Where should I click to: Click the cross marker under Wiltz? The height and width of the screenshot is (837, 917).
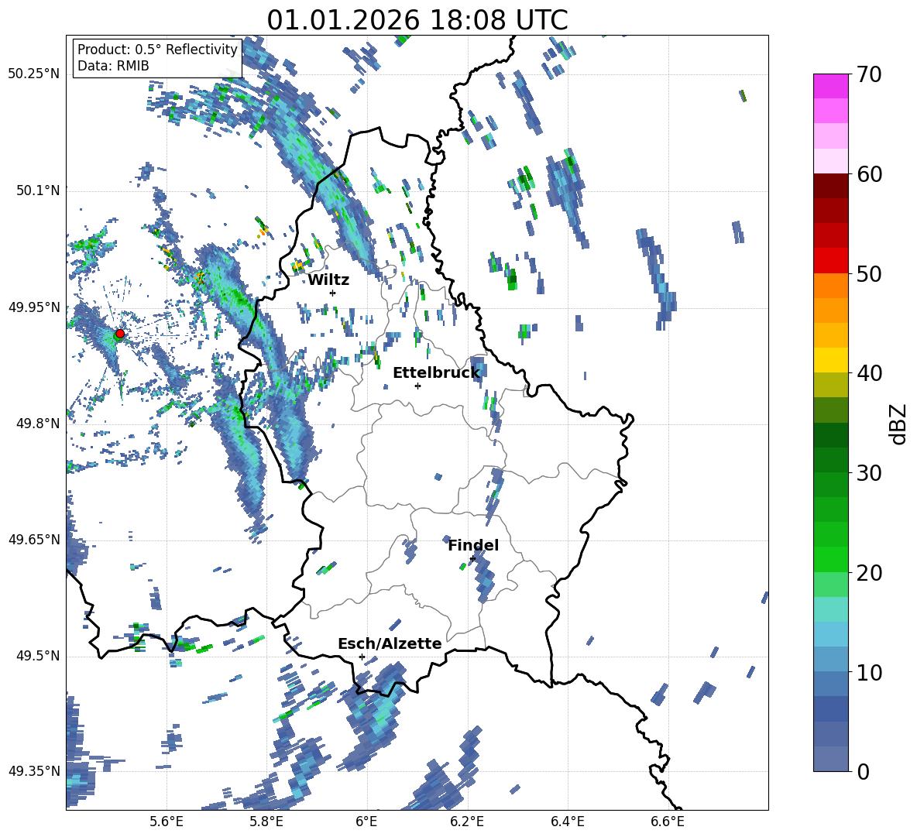[333, 293]
